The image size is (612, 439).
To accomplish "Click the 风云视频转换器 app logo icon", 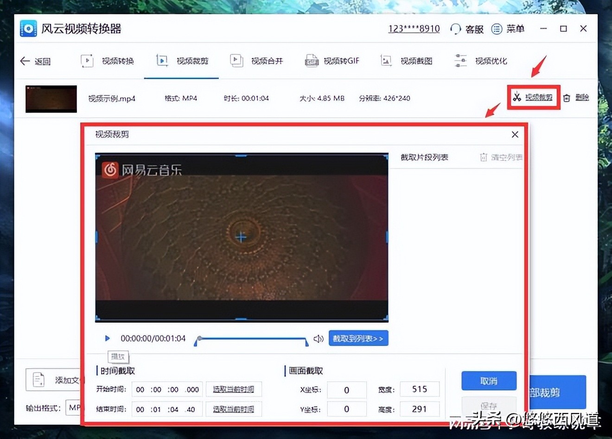I will 28,28.
